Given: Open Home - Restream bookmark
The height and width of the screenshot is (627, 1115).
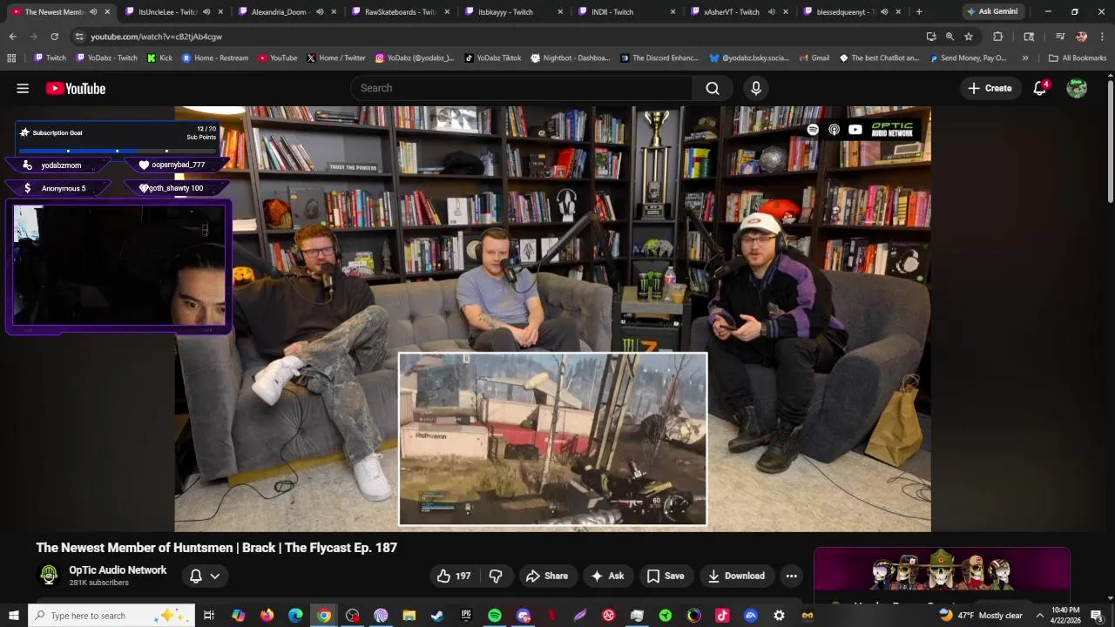Looking at the screenshot, I should [214, 58].
